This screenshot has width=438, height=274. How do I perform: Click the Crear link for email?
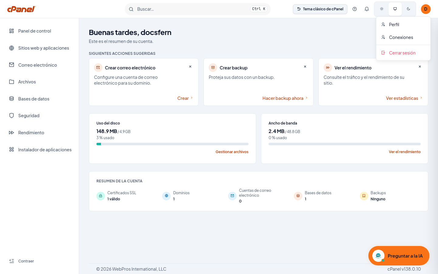coord(185,98)
